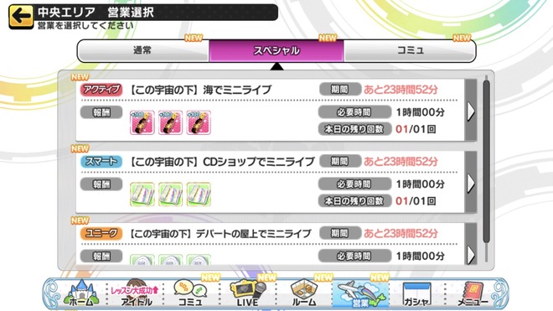553x311 pixels.
Task: Select the first pink reward item thumbnail
Action: pos(142,122)
